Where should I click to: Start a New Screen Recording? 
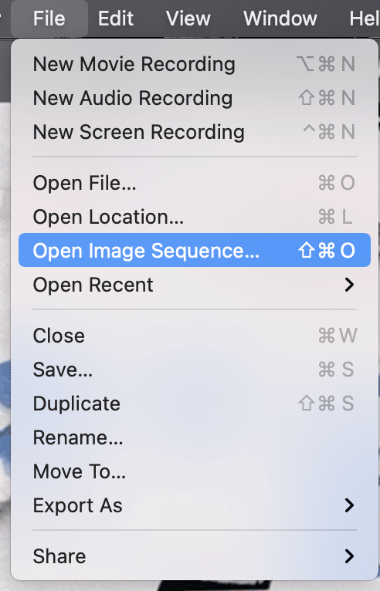[x=195, y=132]
